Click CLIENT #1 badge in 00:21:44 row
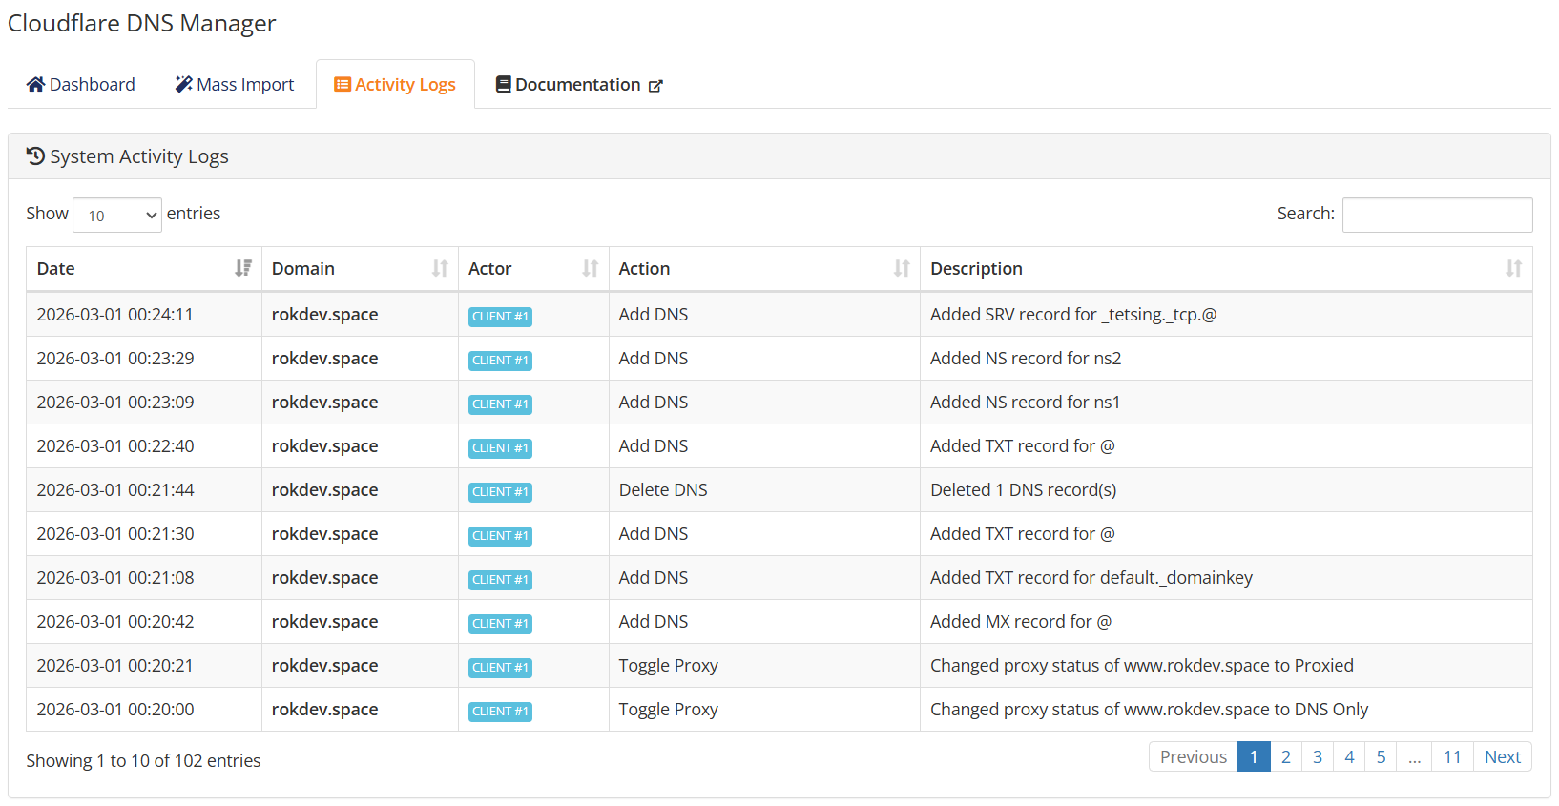This screenshot has height=806, width=1559. (500, 491)
